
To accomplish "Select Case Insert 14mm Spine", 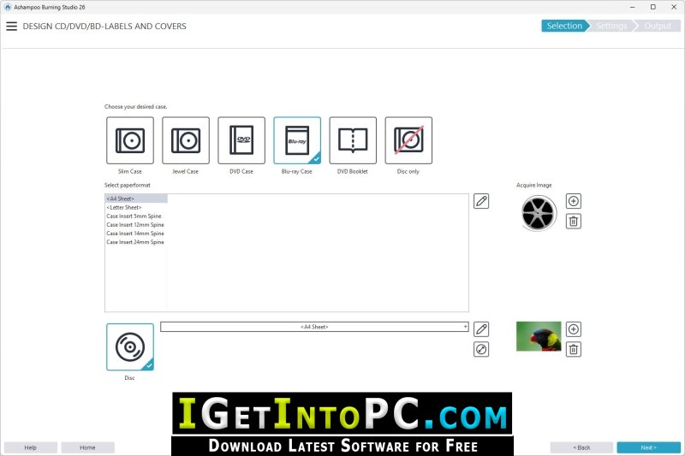I will pos(136,234).
